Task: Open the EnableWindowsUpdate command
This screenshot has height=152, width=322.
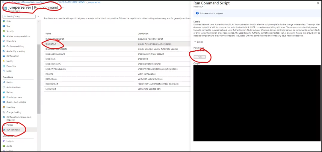Action: [56, 69]
